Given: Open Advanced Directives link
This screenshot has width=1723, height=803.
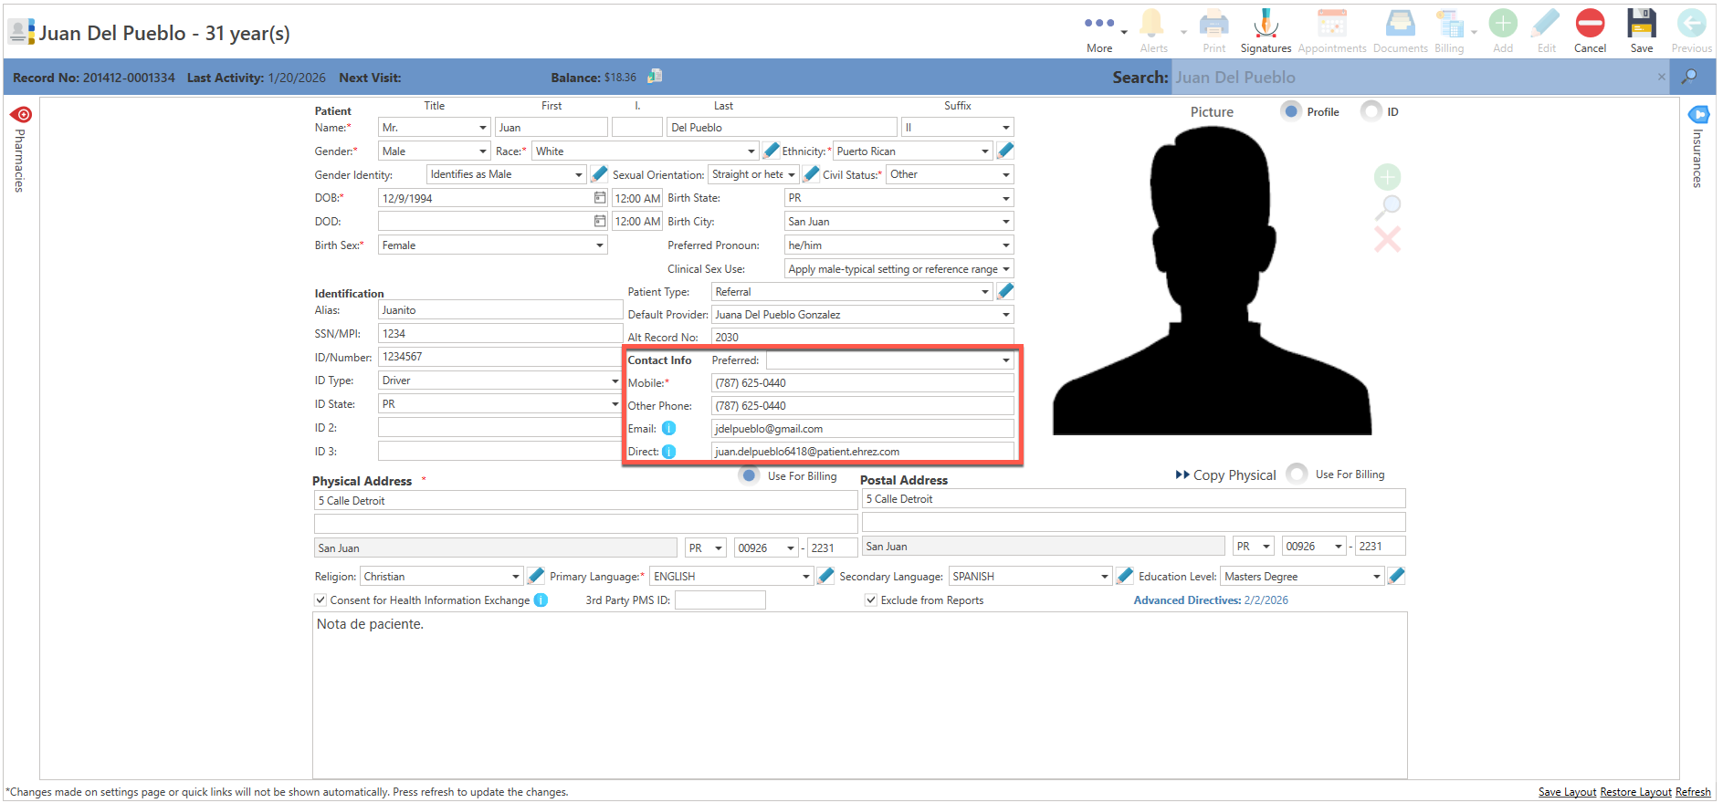Looking at the screenshot, I should [1211, 600].
